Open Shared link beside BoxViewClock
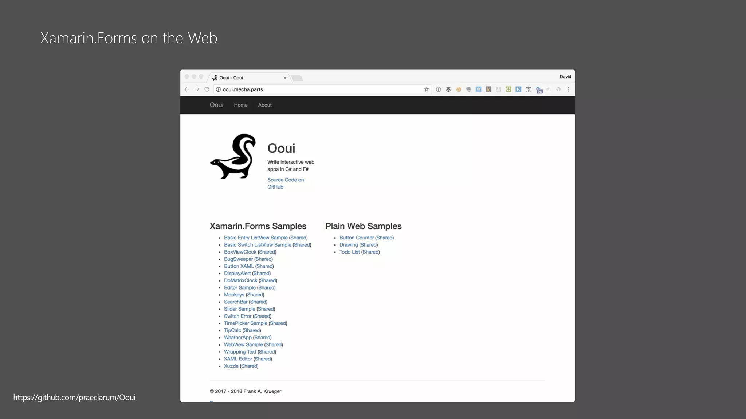The image size is (746, 419). (x=267, y=252)
